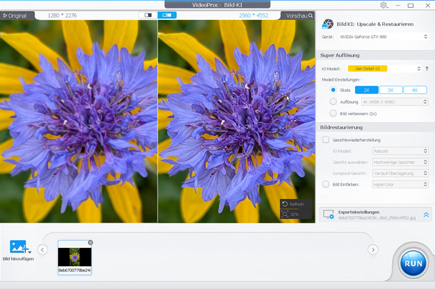The height and width of the screenshot is (289, 435).
Task: Open the 4K (4096 X 4096) resolution dropdown
Action: pos(395,102)
